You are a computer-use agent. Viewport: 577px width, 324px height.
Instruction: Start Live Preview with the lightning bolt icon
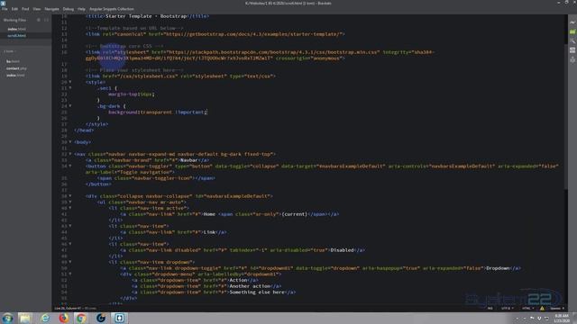click(x=572, y=22)
